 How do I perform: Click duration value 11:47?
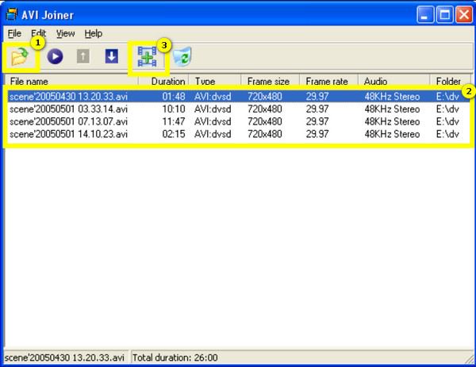(x=173, y=121)
